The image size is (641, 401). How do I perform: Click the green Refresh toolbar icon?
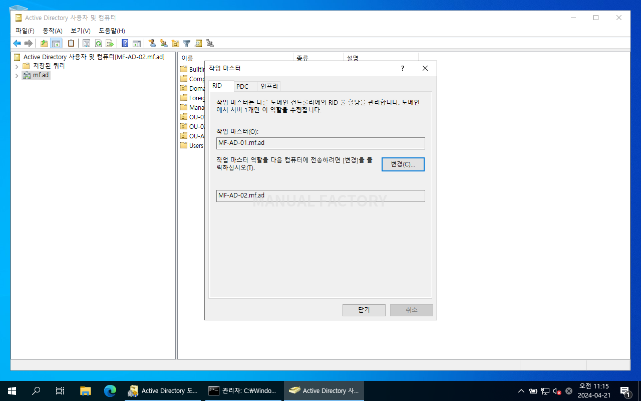coord(98,44)
